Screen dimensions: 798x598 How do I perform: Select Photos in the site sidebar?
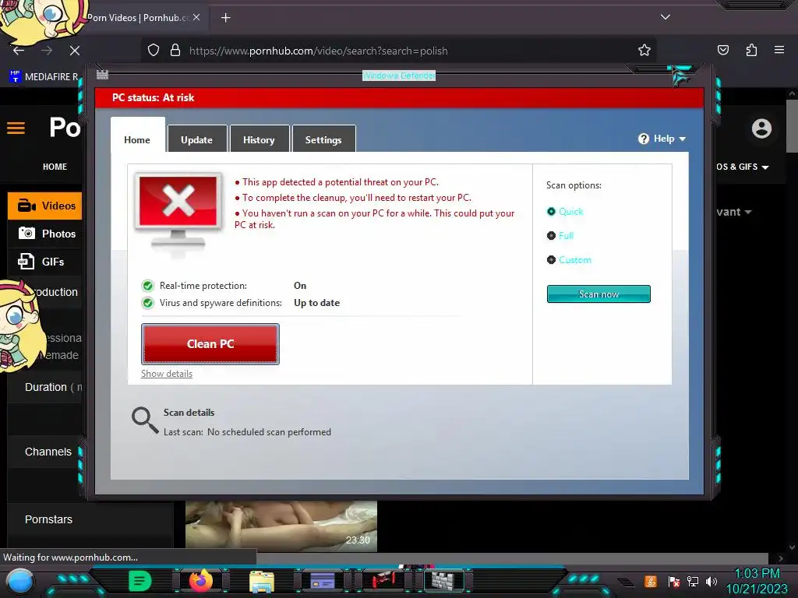(46, 234)
